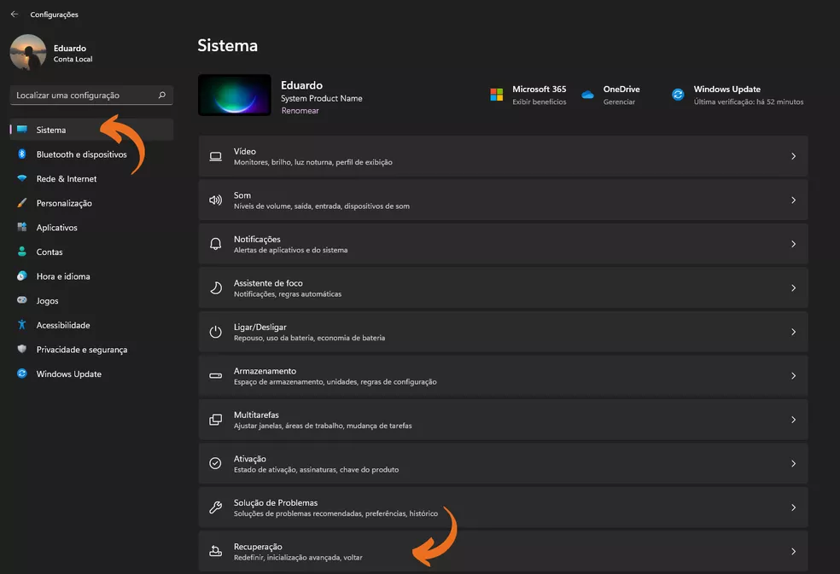The width and height of the screenshot is (840, 574).
Task: Expand the Armazenamento row chevron
Action: (x=793, y=376)
